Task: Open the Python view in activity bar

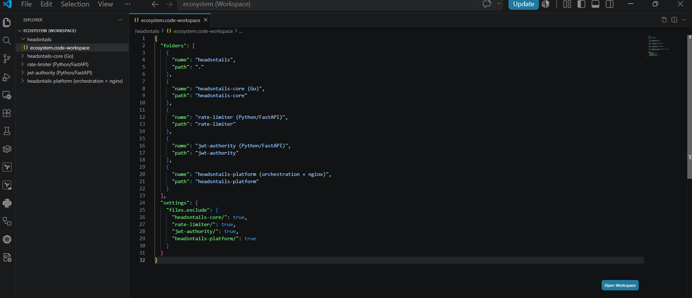Action: 7,203
